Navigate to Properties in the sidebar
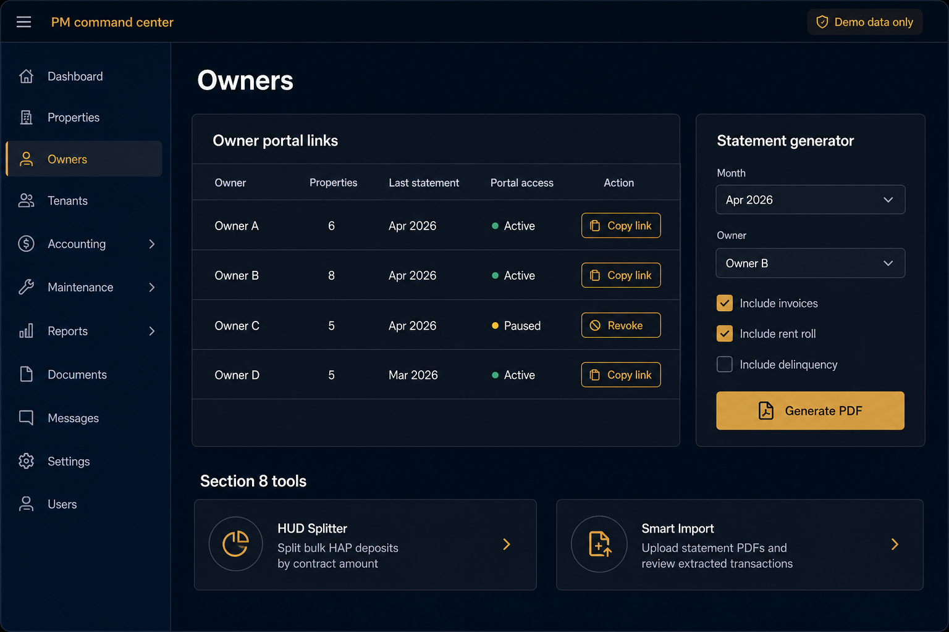949x632 pixels. click(84, 117)
